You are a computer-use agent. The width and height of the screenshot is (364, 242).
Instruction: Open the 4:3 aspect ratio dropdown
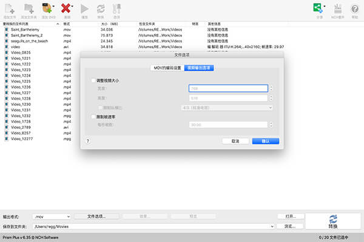coord(230,108)
